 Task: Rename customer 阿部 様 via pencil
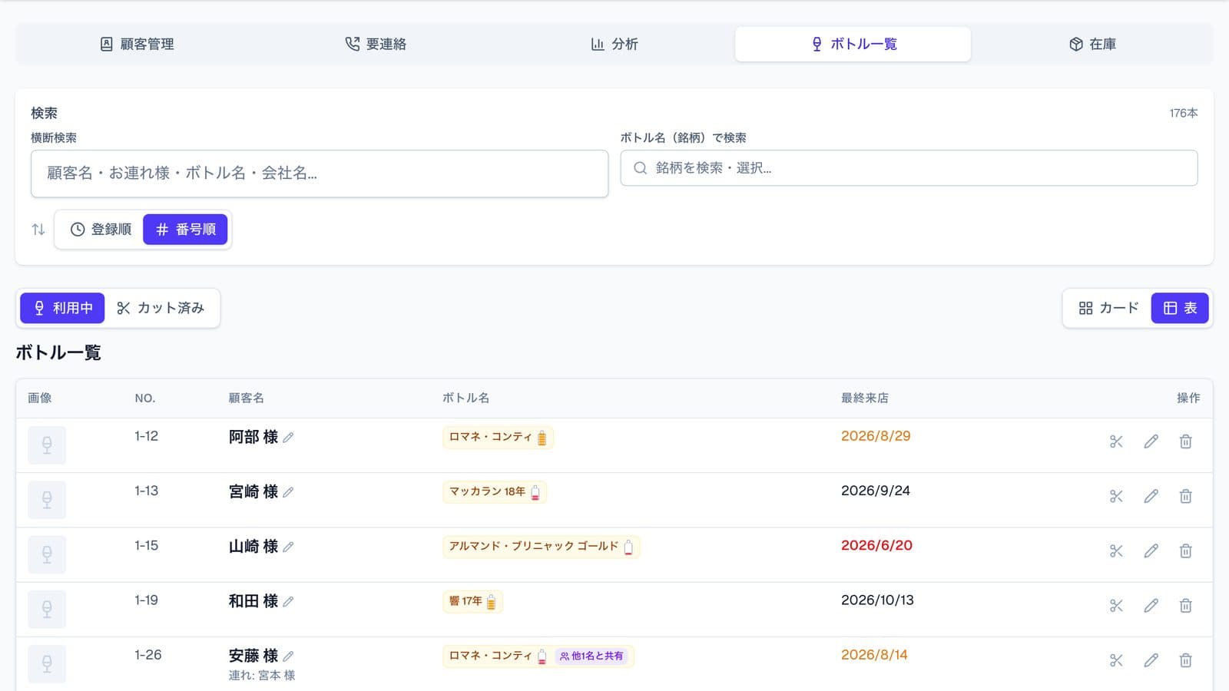click(288, 438)
